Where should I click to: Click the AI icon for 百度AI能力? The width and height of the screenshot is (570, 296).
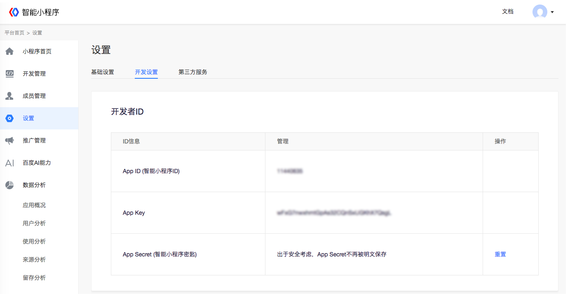tap(9, 163)
